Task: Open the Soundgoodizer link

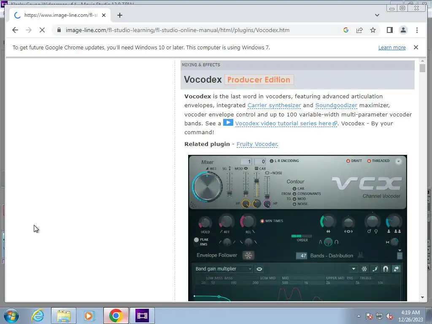Action: [x=336, y=105]
